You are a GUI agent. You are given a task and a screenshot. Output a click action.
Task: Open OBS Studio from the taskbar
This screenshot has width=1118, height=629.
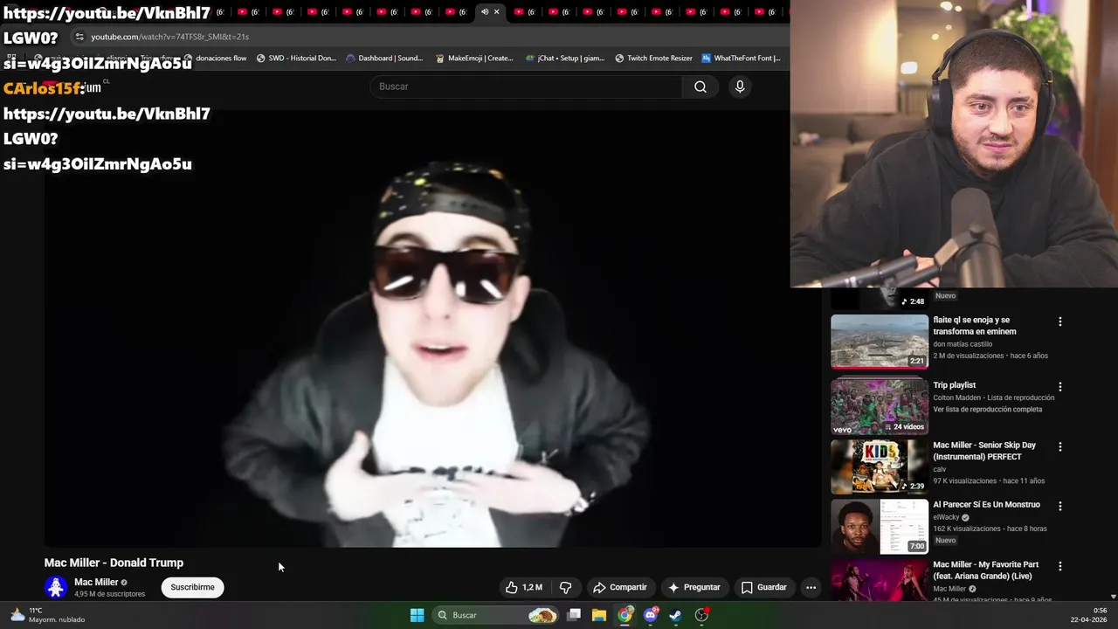(701, 615)
